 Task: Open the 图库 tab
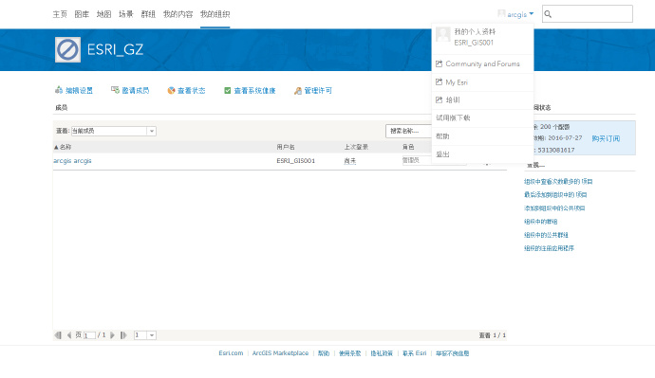tap(82, 14)
